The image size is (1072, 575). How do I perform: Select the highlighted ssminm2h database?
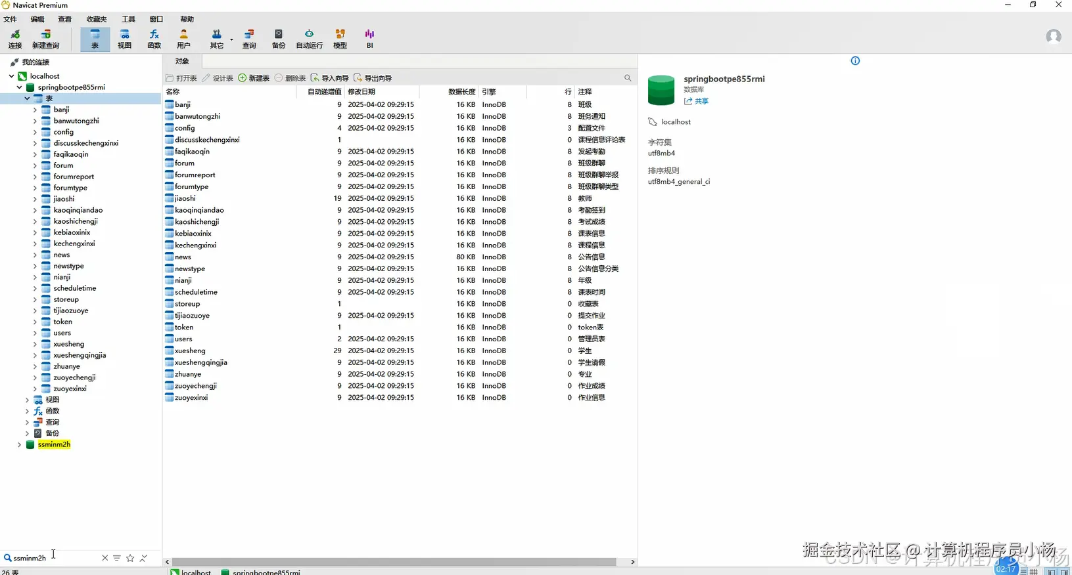54,444
